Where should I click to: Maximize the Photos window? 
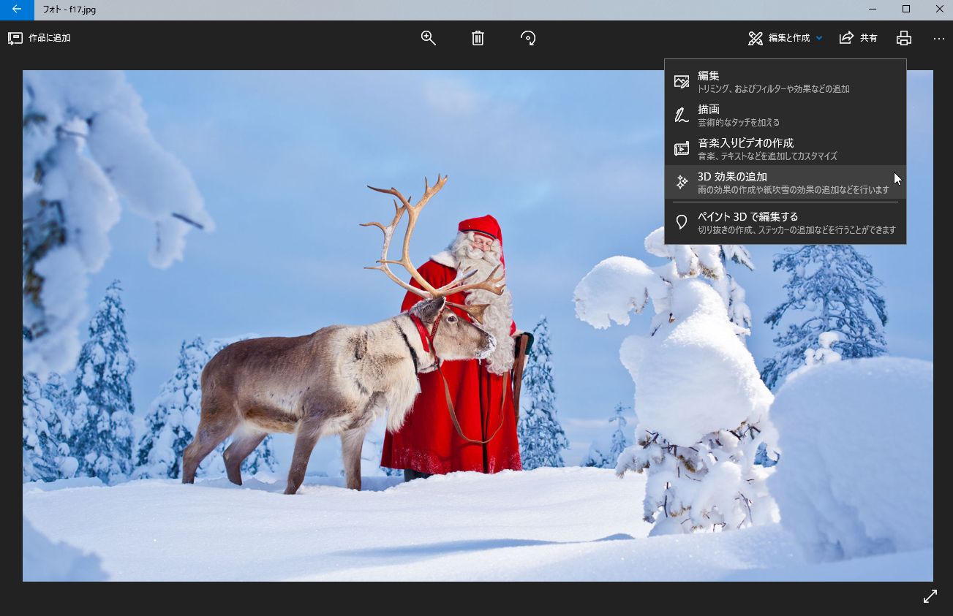coord(905,9)
